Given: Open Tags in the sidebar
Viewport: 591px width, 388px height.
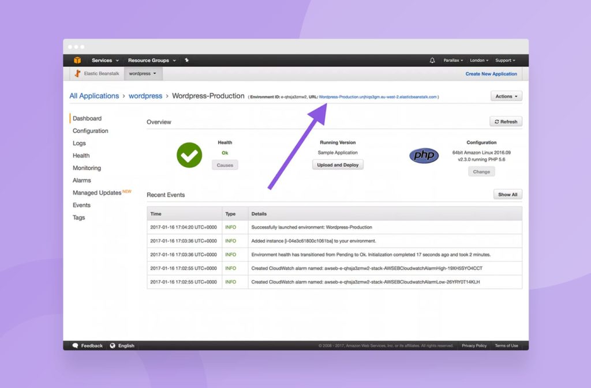Looking at the screenshot, I should 78,217.
